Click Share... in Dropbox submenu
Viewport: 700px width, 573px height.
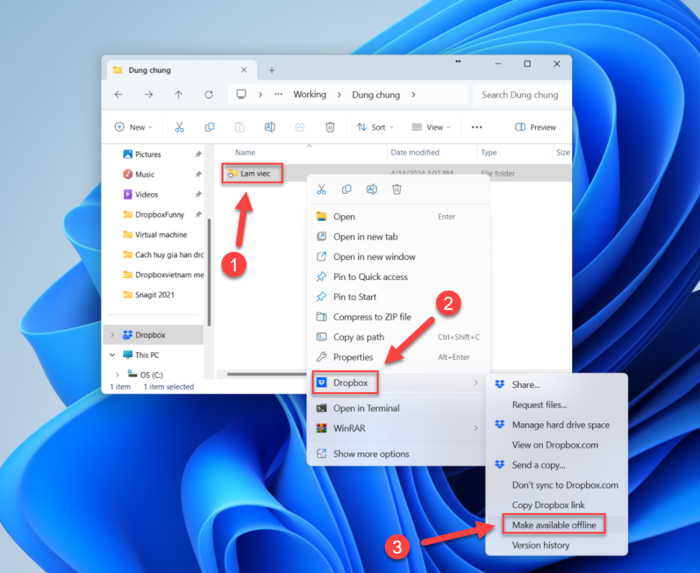click(x=556, y=385)
